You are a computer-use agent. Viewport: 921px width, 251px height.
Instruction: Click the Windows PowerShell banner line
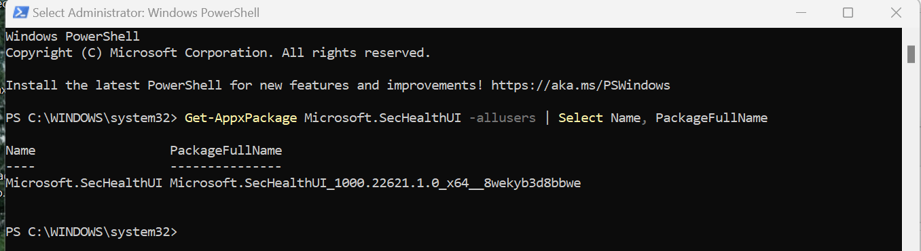[73, 37]
